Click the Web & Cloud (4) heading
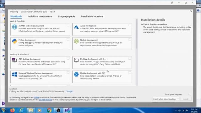The height and width of the screenshot is (113, 201). 17,21
